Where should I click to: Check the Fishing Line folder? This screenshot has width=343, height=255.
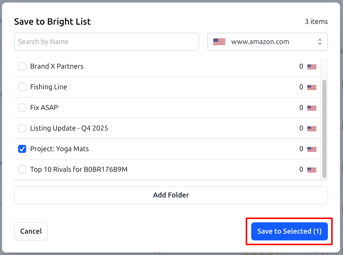coord(22,87)
